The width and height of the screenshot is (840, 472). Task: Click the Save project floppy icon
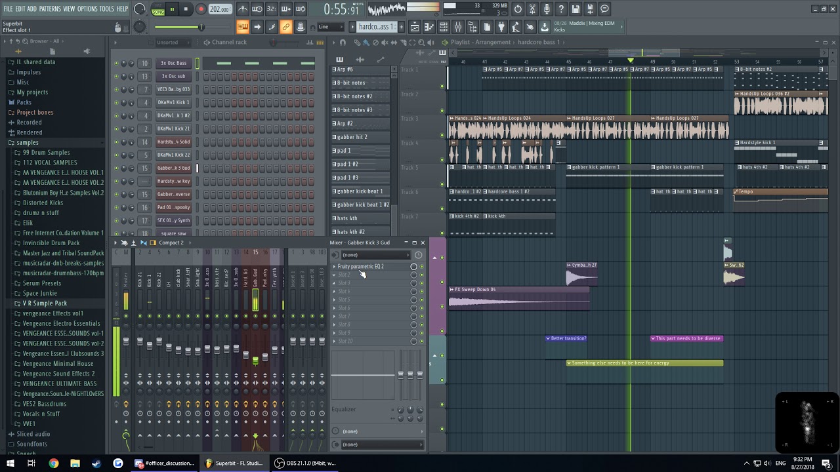(576, 9)
